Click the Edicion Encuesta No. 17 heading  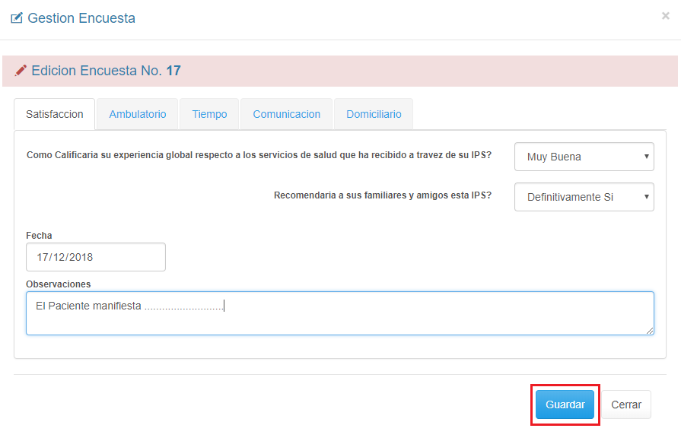[106, 71]
